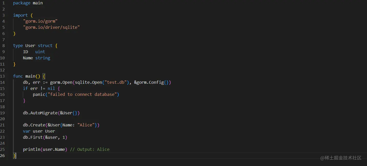367x166 pixels.
Task: Click the "println" call on line 25
Action: (x=32, y=149)
